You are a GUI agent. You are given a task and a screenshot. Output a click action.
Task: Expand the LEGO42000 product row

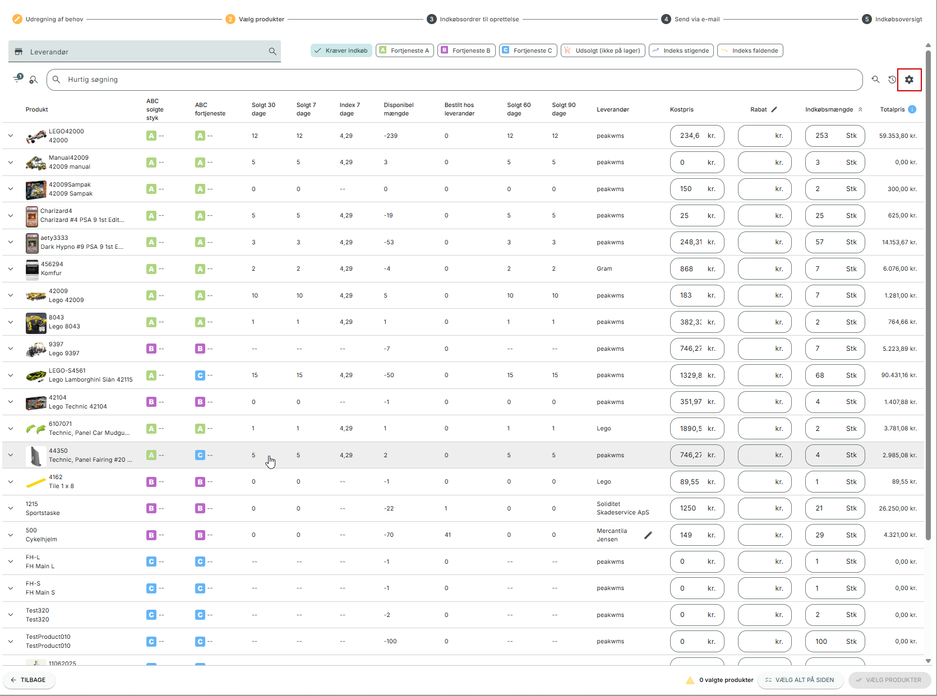coord(11,136)
